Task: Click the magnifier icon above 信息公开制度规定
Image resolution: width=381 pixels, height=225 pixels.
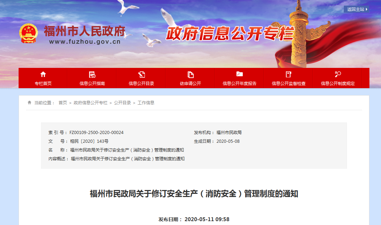Action: pyautogui.click(x=337, y=75)
